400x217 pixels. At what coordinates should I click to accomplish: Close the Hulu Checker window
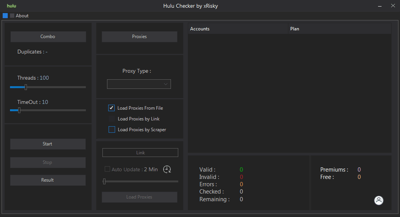click(393, 6)
